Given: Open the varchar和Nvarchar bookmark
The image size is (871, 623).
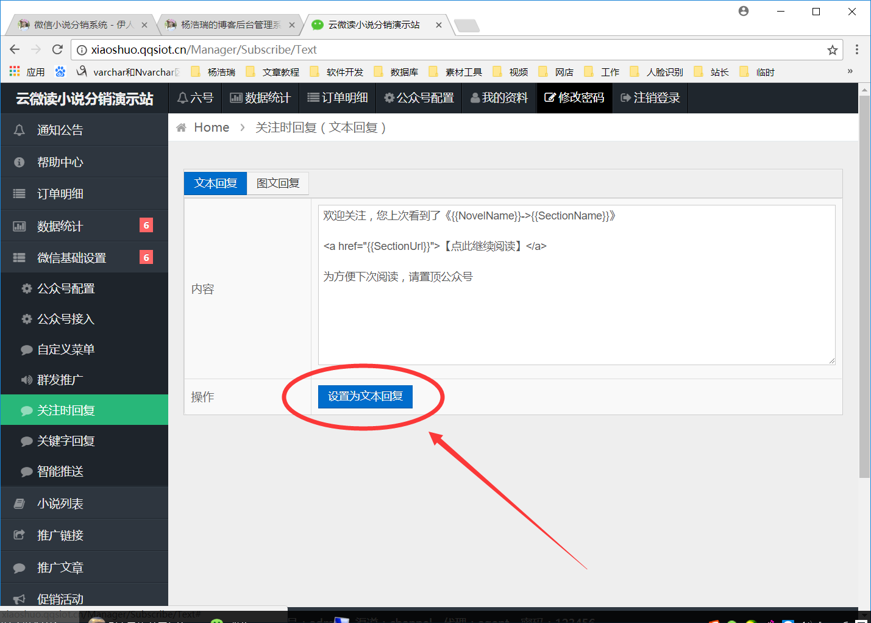Looking at the screenshot, I should 128,72.
